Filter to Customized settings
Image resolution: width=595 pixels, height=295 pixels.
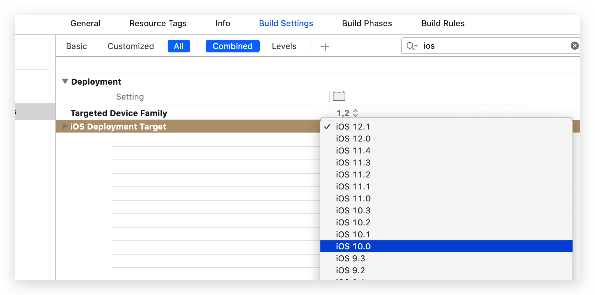point(131,46)
